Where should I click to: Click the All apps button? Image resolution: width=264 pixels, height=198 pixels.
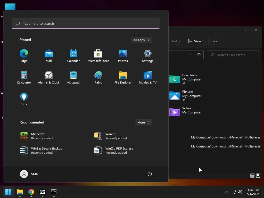coord(142,40)
